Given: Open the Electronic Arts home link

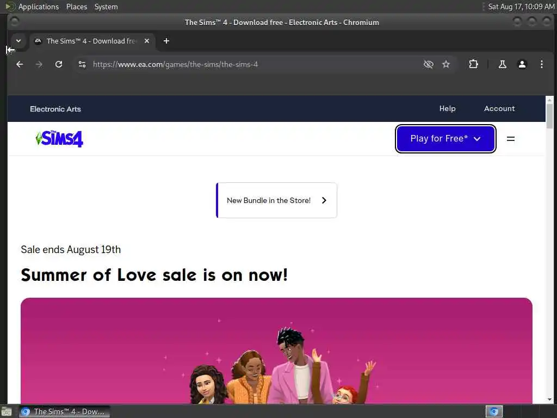Looking at the screenshot, I should coord(55,109).
